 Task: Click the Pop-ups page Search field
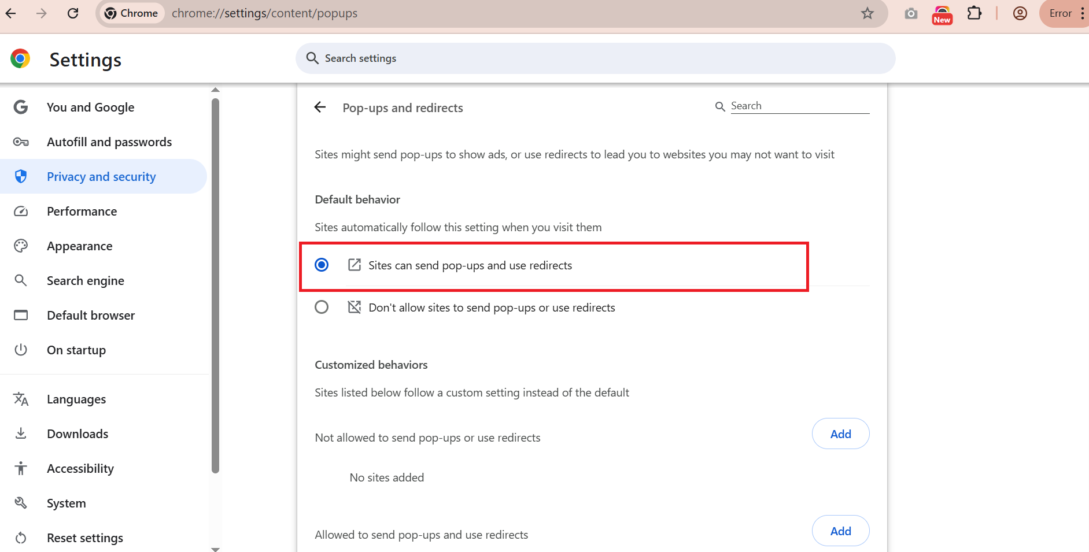[799, 106]
